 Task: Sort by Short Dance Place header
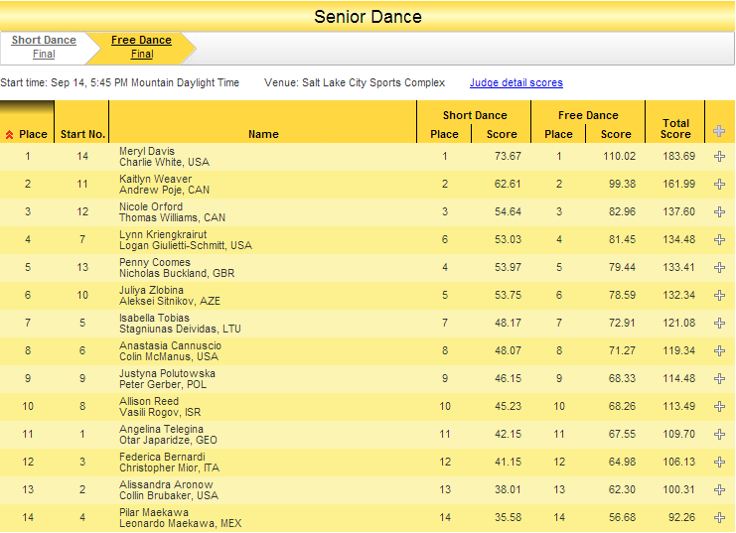(444, 134)
